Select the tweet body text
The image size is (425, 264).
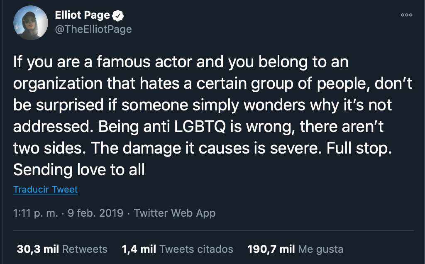[x=208, y=114]
